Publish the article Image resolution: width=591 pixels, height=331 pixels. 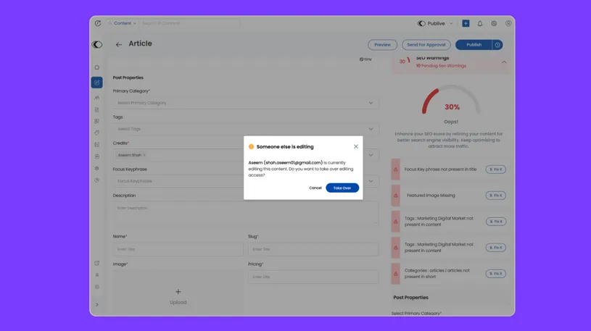(x=474, y=45)
